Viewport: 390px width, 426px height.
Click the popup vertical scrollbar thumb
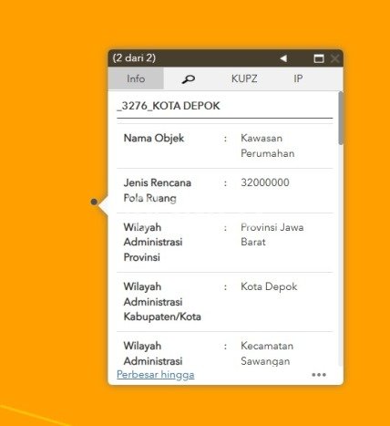point(341,118)
